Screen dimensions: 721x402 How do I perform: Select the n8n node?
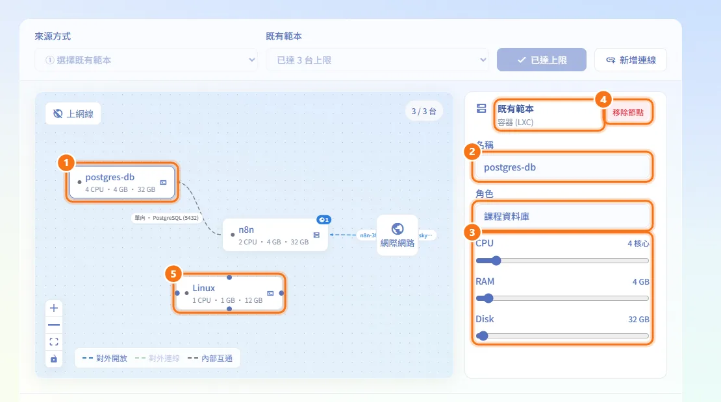pos(275,235)
